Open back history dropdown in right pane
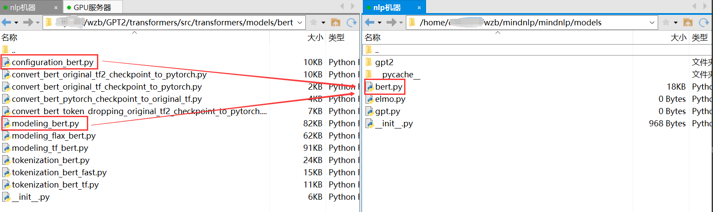The image size is (713, 212). click(x=380, y=22)
